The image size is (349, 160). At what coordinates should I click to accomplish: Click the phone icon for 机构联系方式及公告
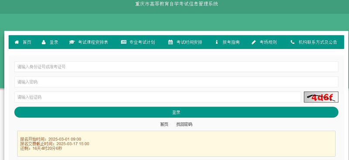click(292, 42)
